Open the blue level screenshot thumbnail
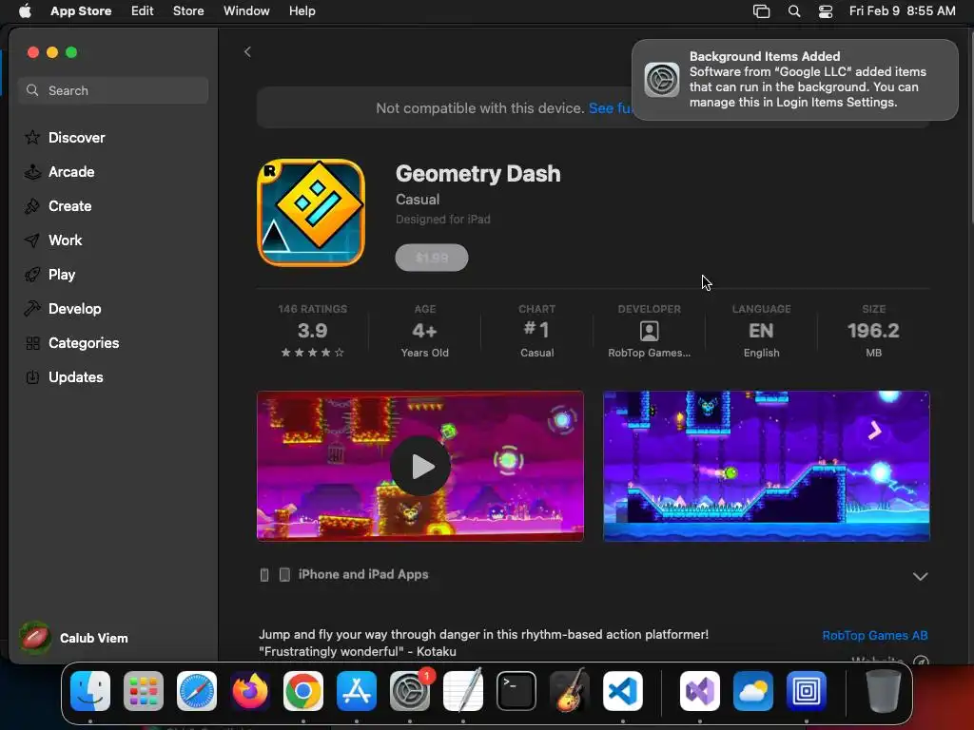 click(x=767, y=466)
